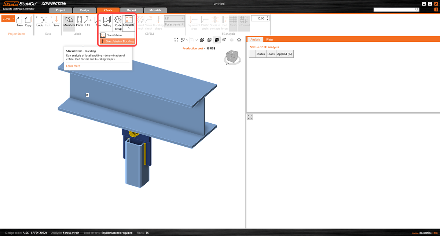The height and width of the screenshot is (236, 440).
Task: Open the Plates labels tool
Action: (79, 23)
